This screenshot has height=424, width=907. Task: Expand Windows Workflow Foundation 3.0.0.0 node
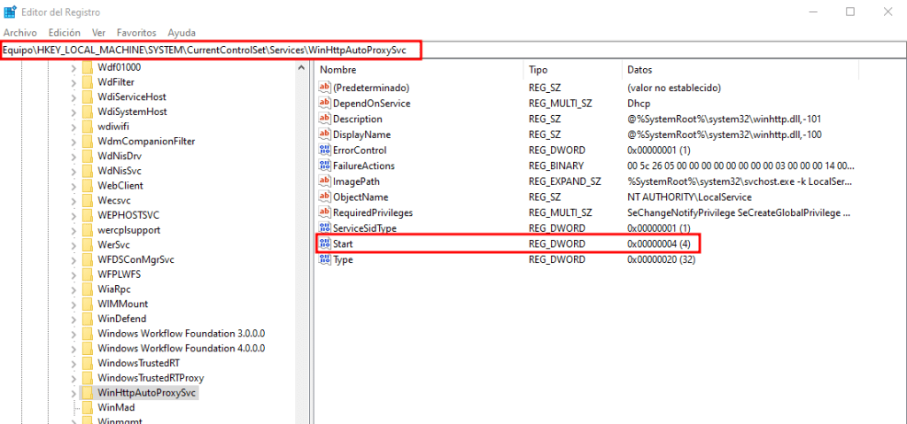click(x=74, y=334)
